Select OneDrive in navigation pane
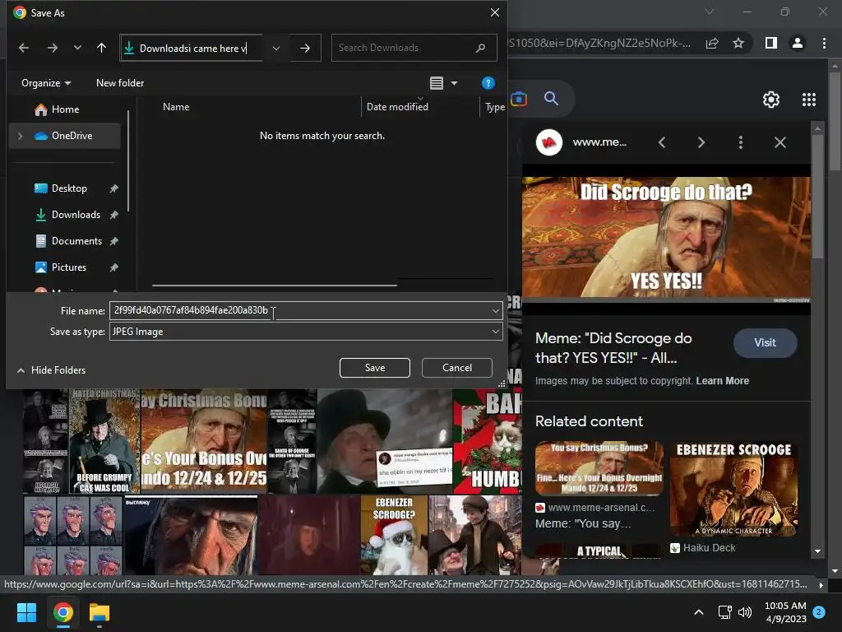Screen dimensions: 842x632 (x=65, y=136)
